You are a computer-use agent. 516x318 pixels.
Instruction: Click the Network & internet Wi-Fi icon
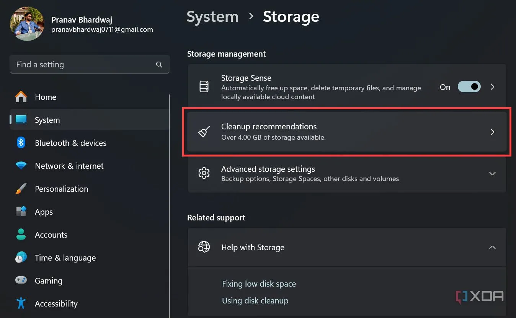21,166
